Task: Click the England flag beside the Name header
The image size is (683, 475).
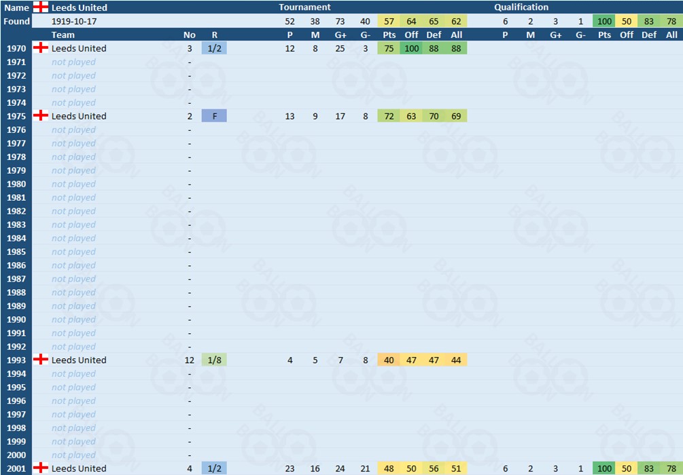Action: point(41,7)
